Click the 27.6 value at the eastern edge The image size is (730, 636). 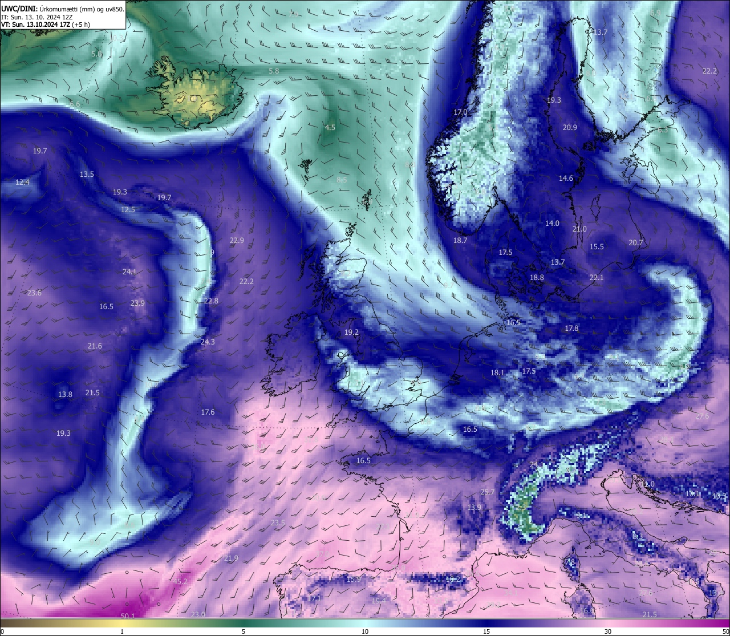[702, 416]
